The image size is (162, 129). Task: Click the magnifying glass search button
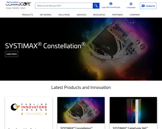pos(96,6)
